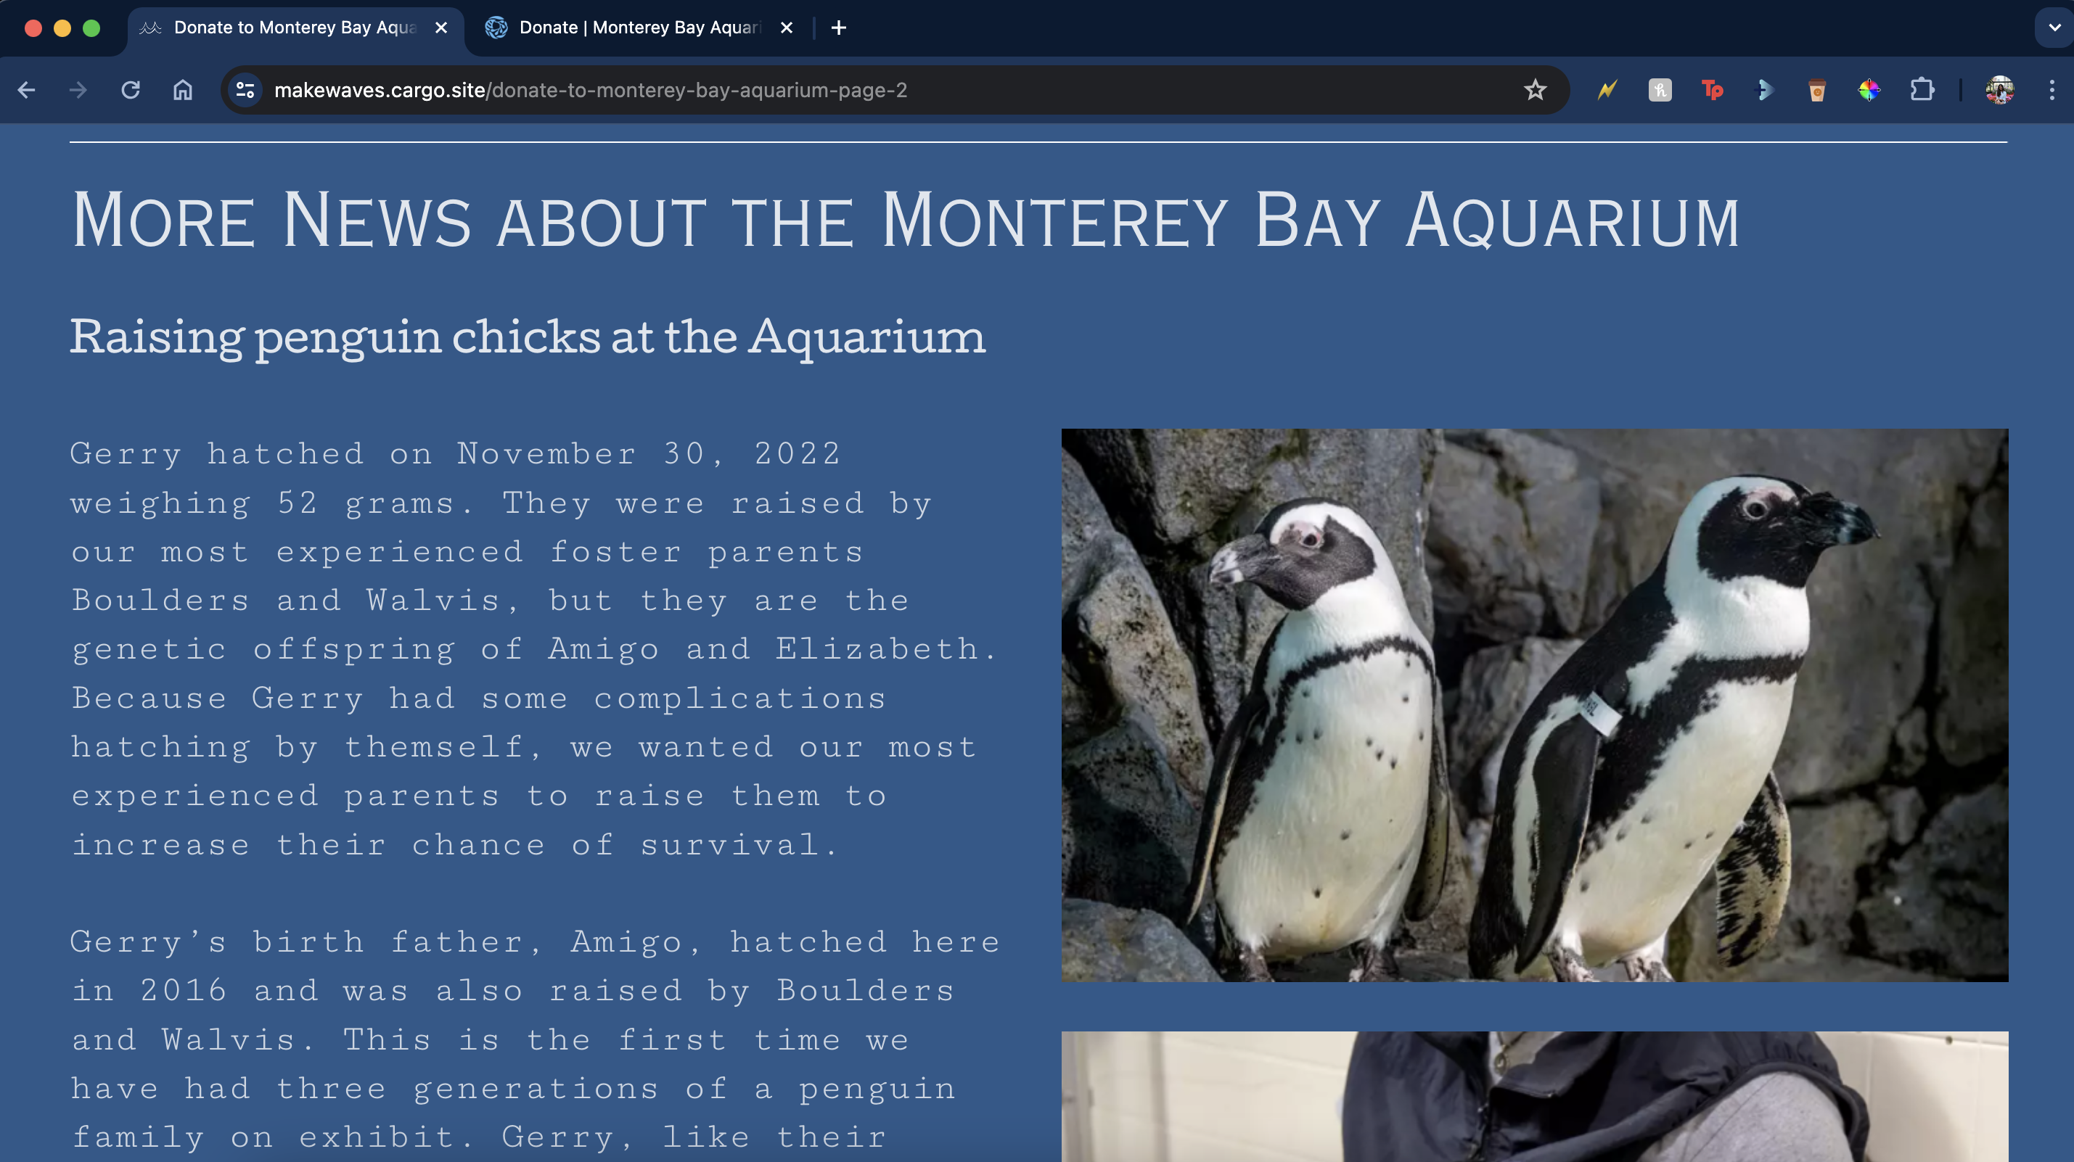Go back to the previous page
The width and height of the screenshot is (2074, 1162).
[x=26, y=90]
